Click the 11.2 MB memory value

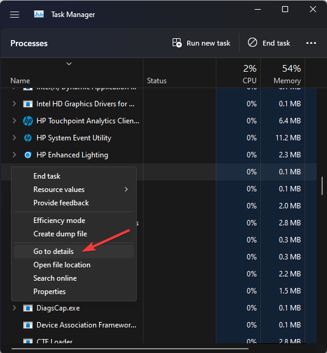tap(288, 138)
